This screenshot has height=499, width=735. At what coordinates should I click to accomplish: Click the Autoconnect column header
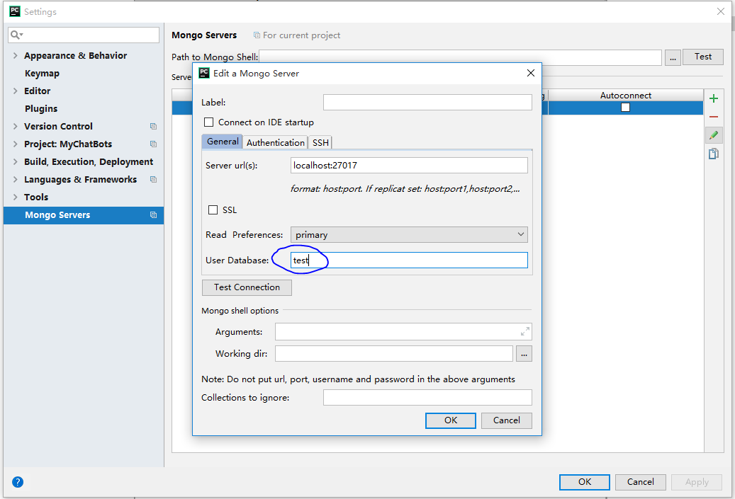pyautogui.click(x=625, y=95)
